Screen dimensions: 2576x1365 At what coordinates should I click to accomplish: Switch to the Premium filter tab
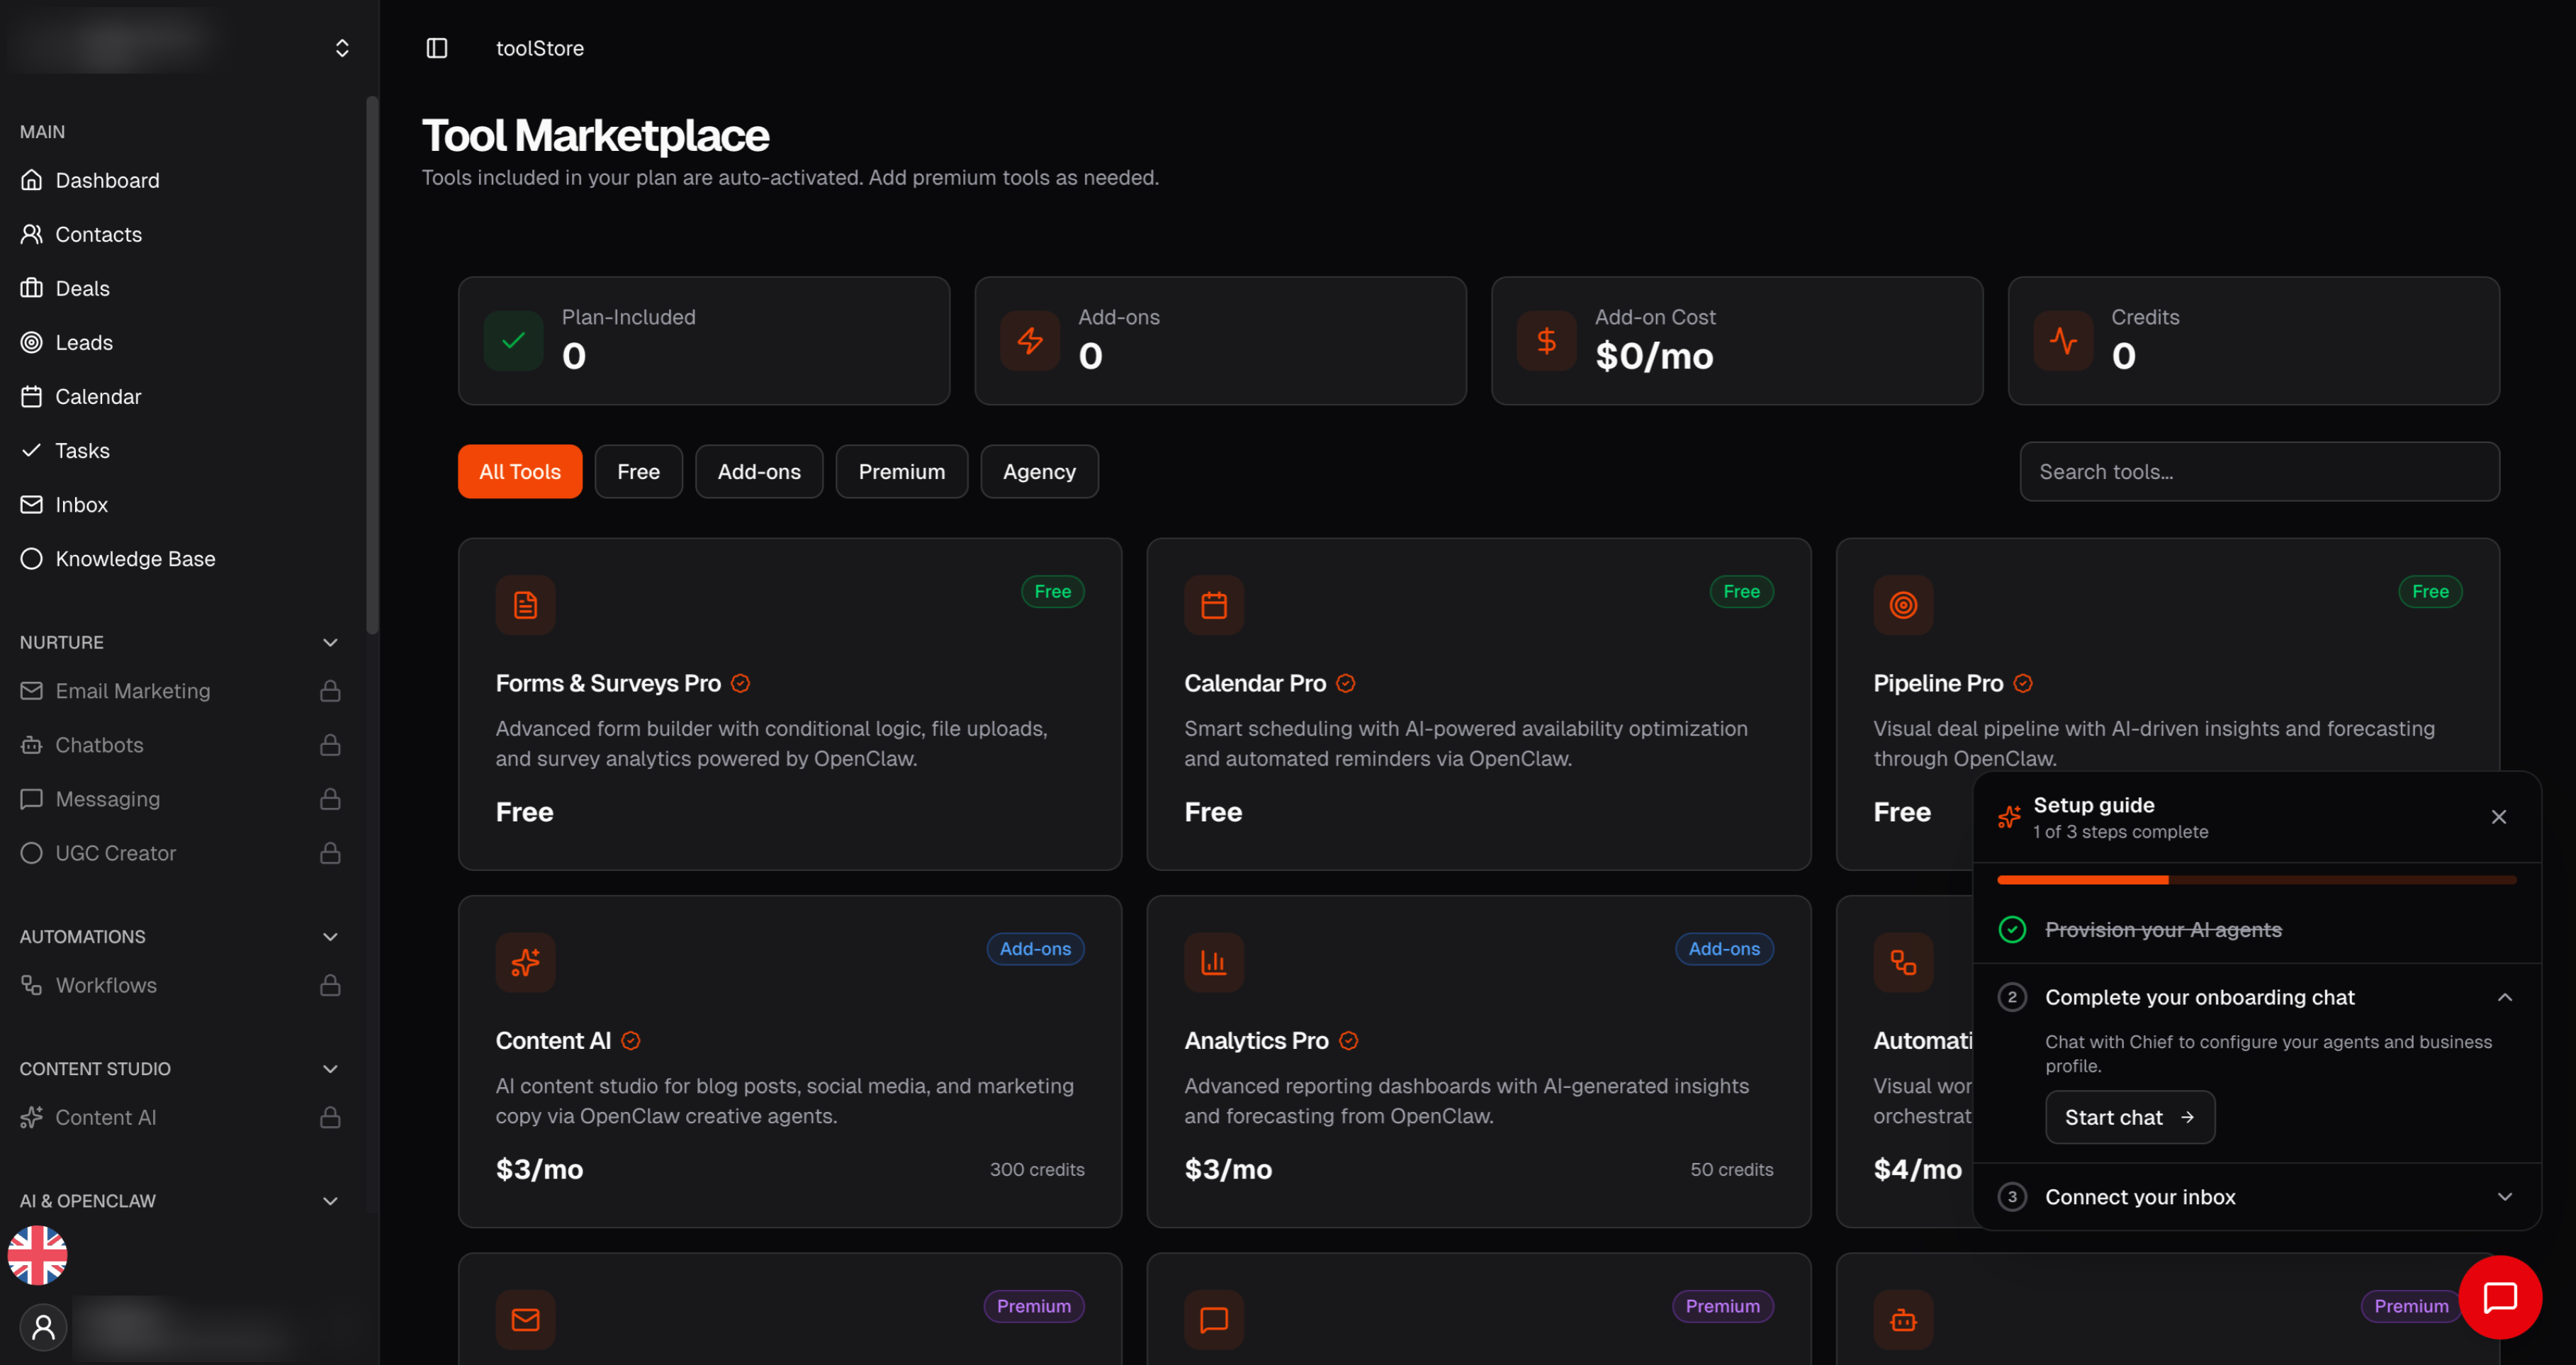coord(901,472)
